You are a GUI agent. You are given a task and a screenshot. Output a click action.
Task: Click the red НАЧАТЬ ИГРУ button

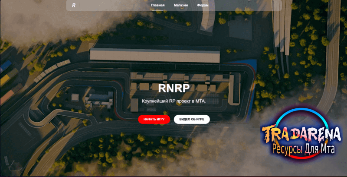click(154, 119)
